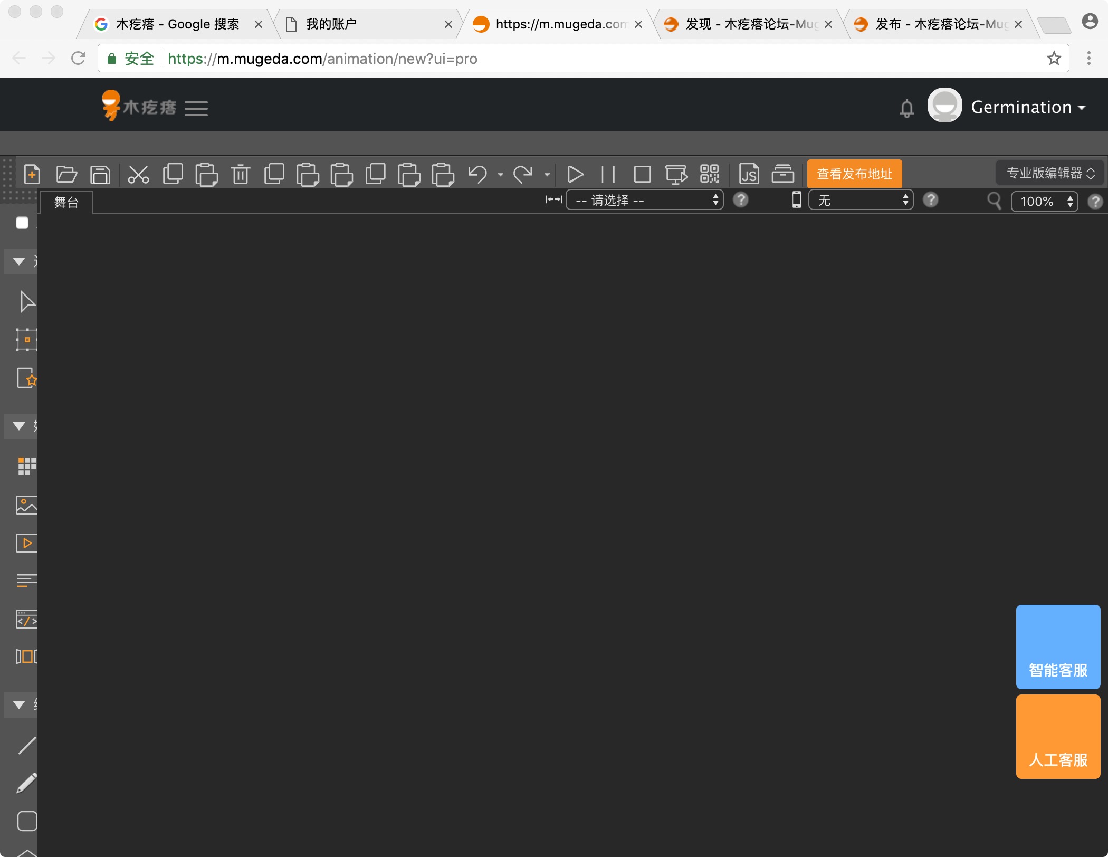Switch to the 发布 - 木疙瘩论坛 tab
The width and height of the screenshot is (1108, 857).
tap(938, 24)
